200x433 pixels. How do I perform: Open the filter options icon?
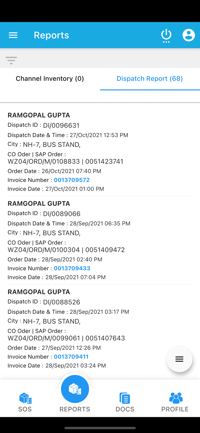point(11,60)
